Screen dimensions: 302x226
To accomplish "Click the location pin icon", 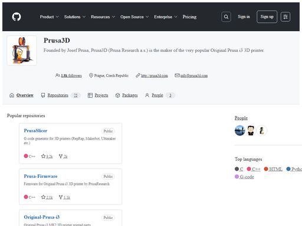I will tap(91, 75).
